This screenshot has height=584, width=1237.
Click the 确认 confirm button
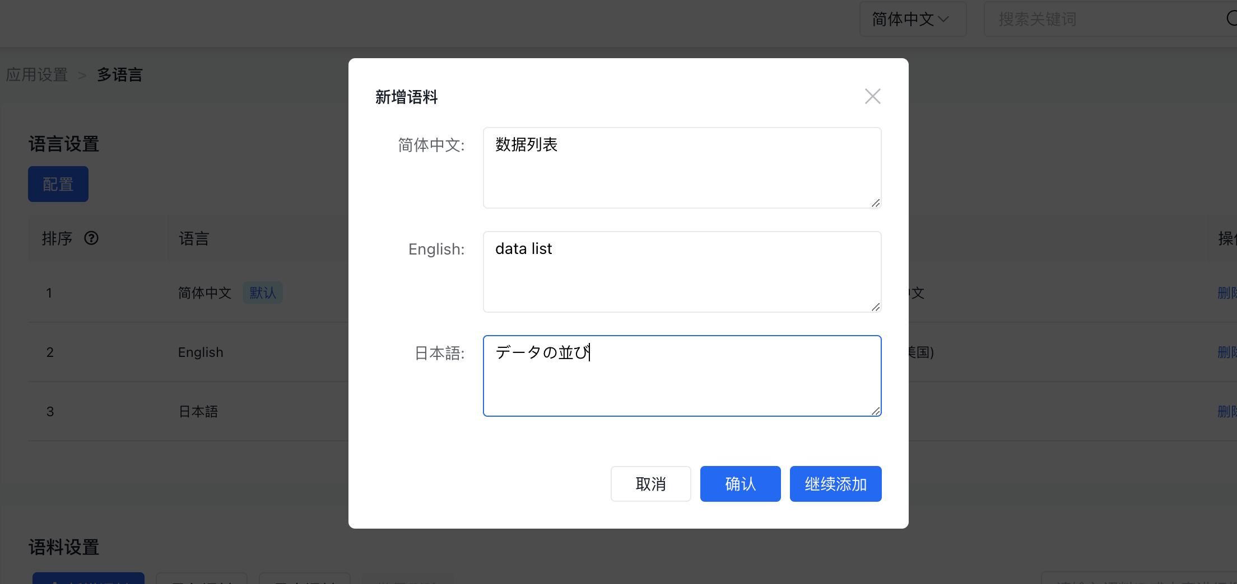click(x=740, y=483)
